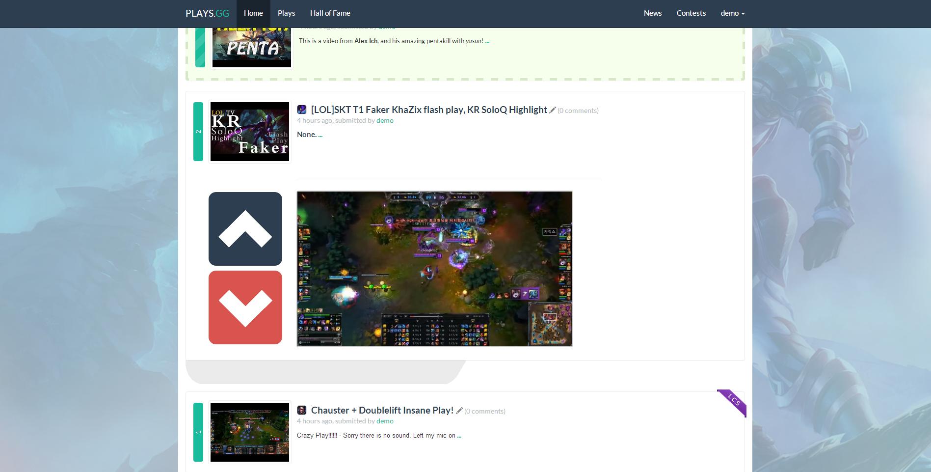The height and width of the screenshot is (472, 931).
Task: Click the pencil edit icon next to Chauster + Doublelift Insane Play
Action: tap(459, 411)
